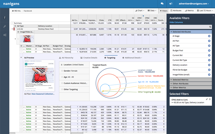Open the gears settings icon in sidebar

(5, 35)
